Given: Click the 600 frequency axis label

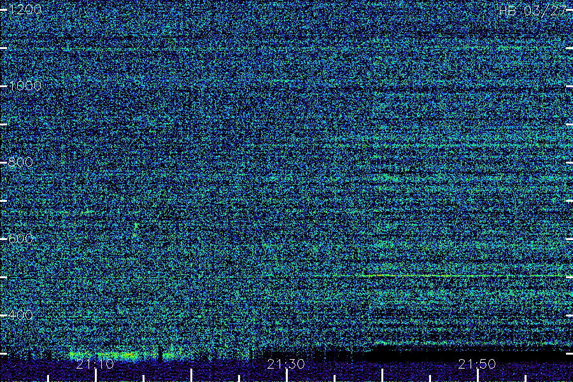Looking at the screenshot, I should pos(20,239).
